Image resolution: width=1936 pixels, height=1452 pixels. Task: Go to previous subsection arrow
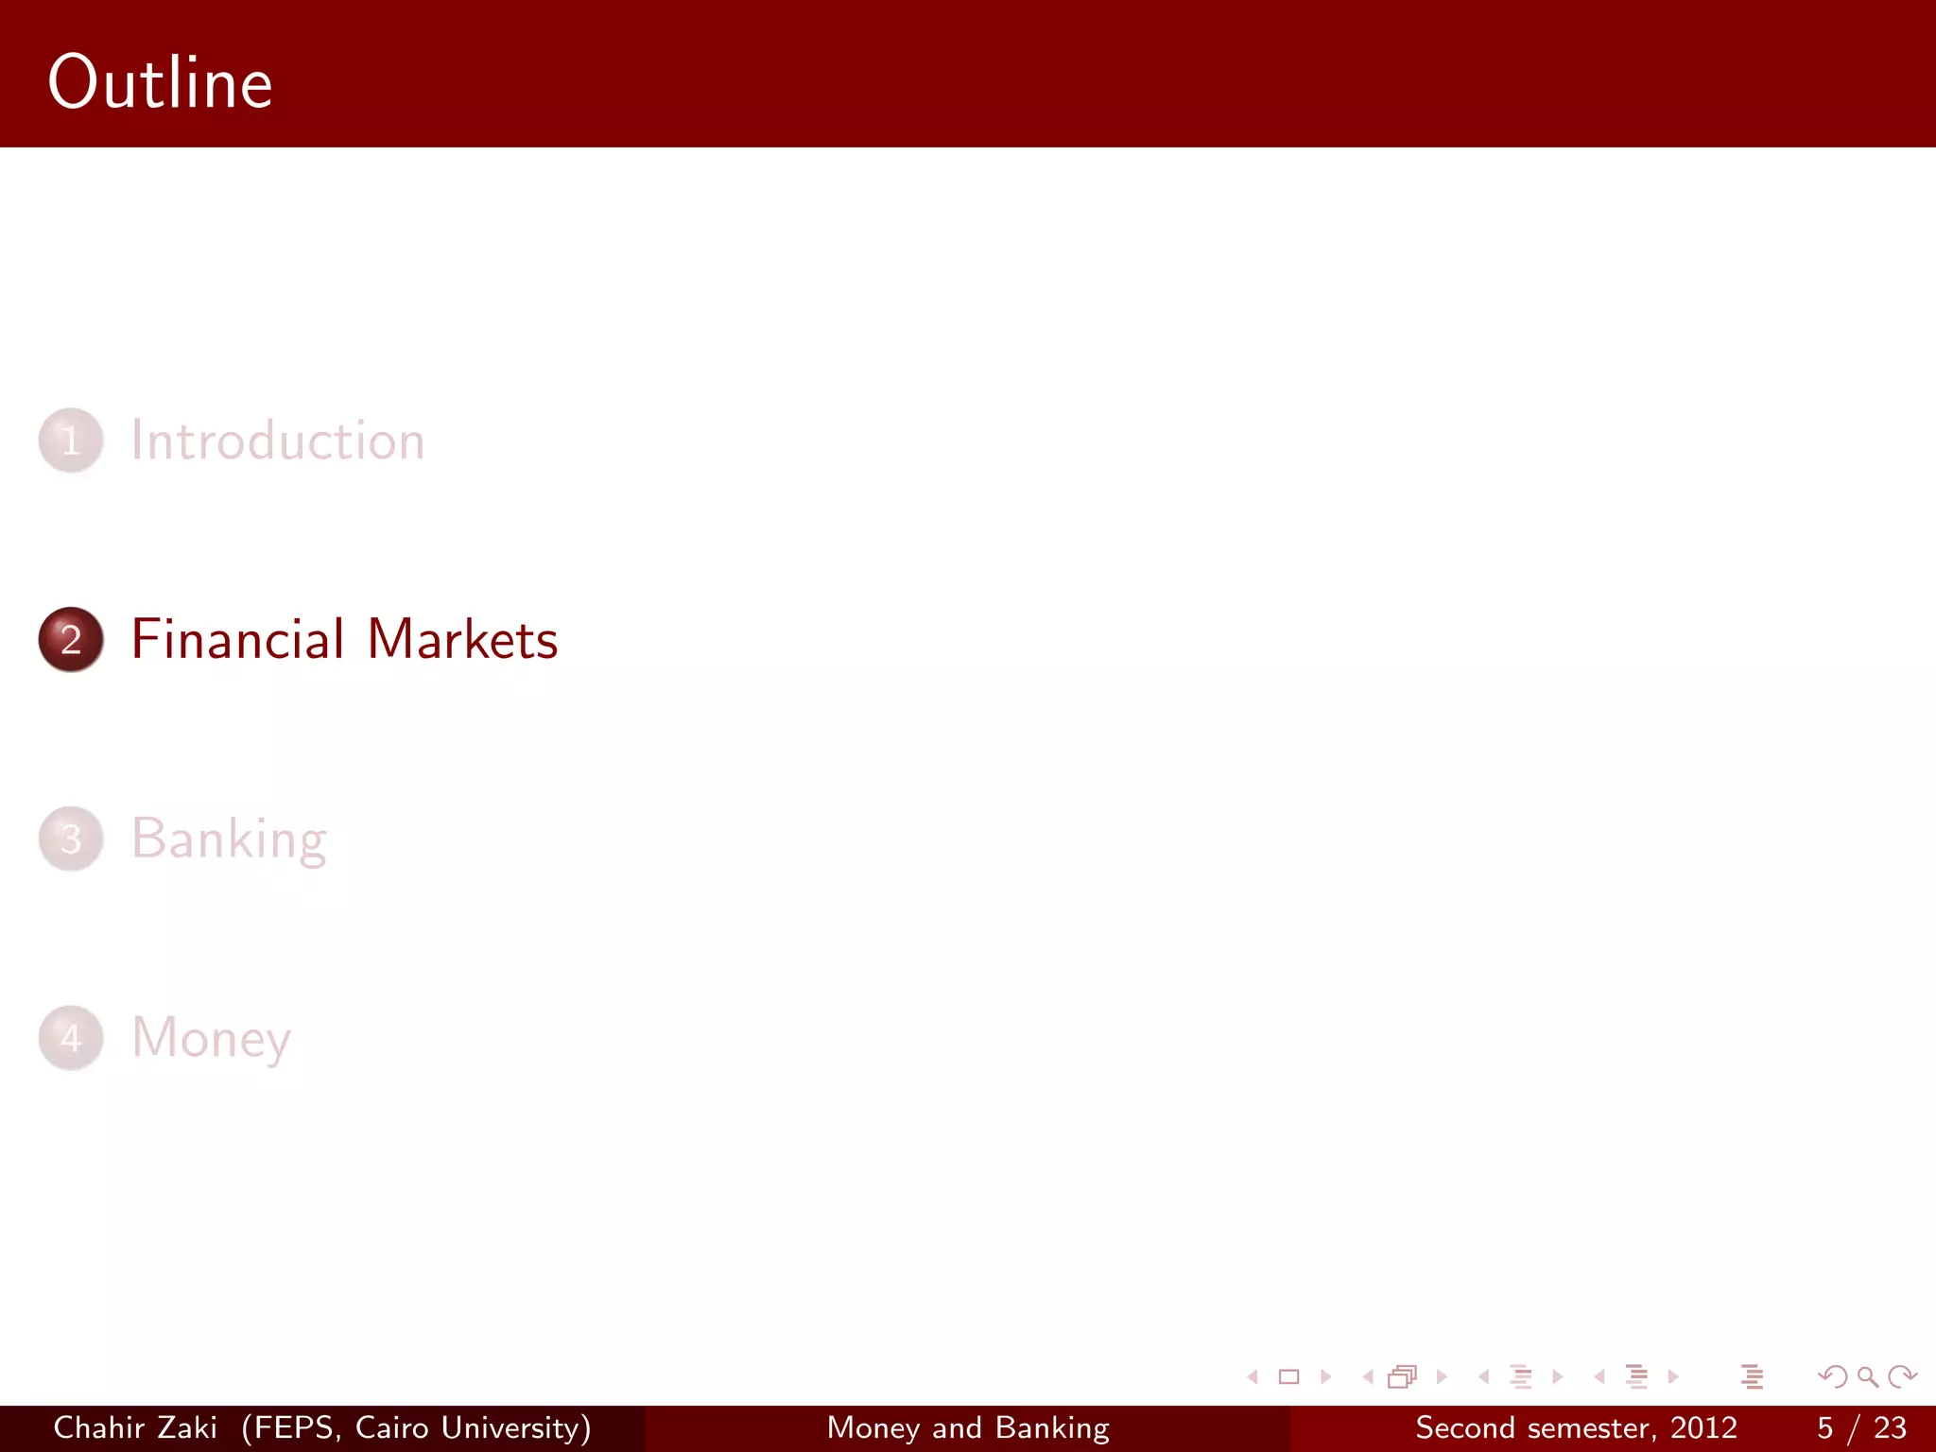click(x=1484, y=1377)
